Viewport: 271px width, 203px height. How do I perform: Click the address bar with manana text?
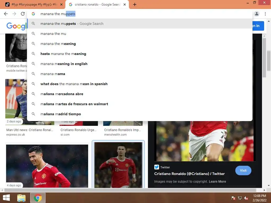point(140,14)
